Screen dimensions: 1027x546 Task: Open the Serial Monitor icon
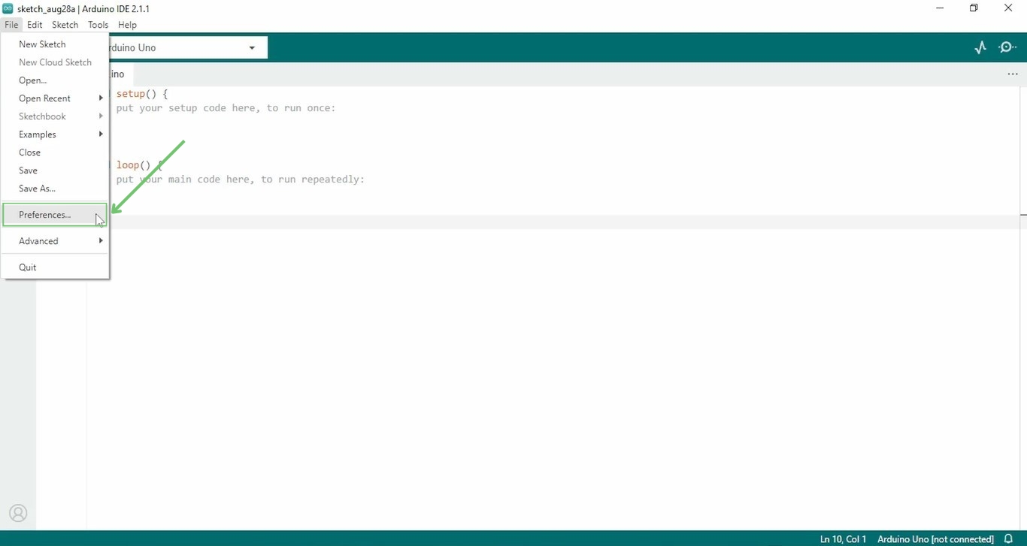pos(1007,47)
